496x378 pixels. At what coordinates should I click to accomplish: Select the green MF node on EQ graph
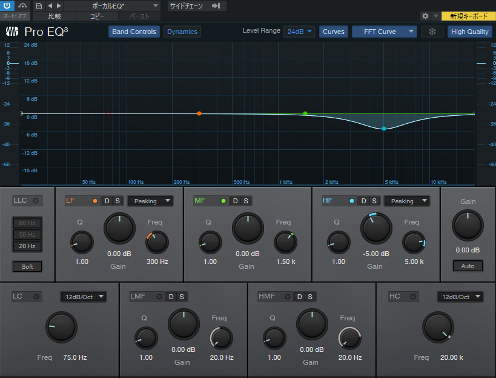pos(305,113)
